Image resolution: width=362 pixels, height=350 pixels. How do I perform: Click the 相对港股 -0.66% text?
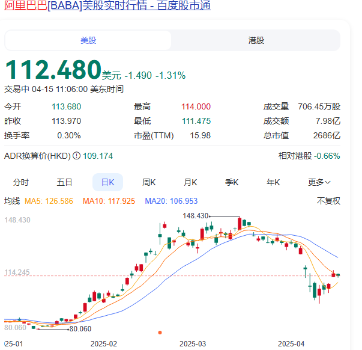tap(309, 156)
